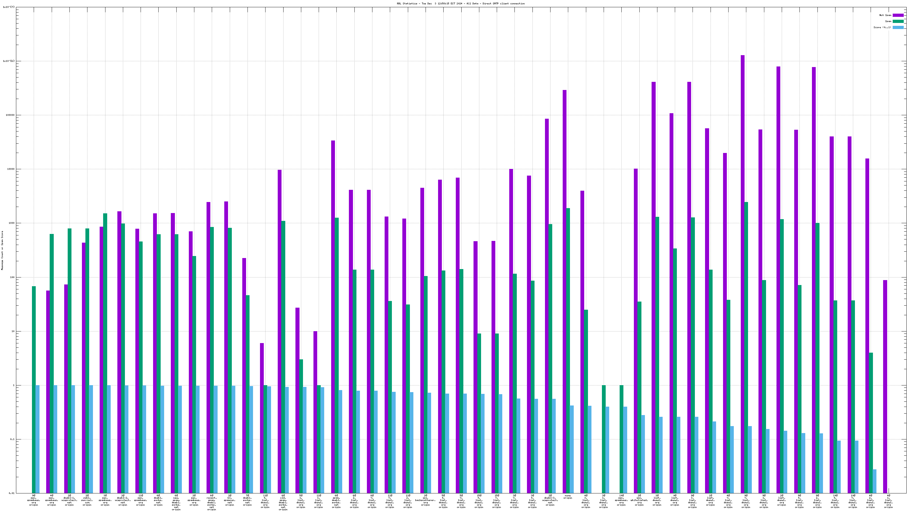
Task: Click the 'Not Spam' legend text
Action: [885, 15]
